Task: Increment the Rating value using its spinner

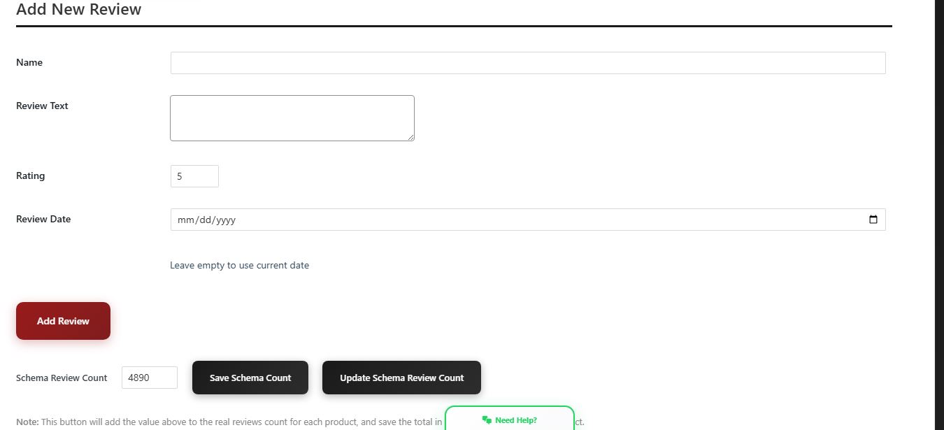Action: coord(213,172)
